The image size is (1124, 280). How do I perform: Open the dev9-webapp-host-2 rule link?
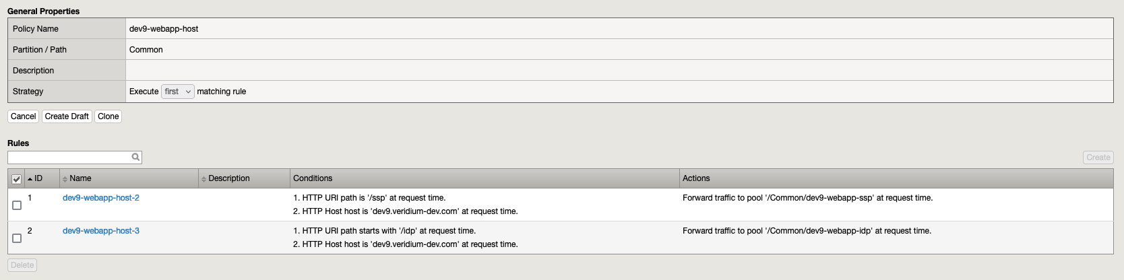click(x=101, y=198)
